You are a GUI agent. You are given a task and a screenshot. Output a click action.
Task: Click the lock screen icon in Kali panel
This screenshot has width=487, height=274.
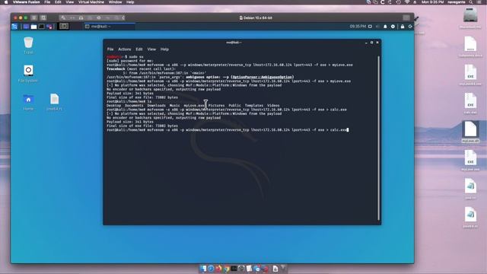403,27
